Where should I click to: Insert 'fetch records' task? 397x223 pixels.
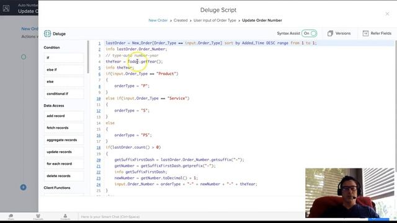click(64, 128)
